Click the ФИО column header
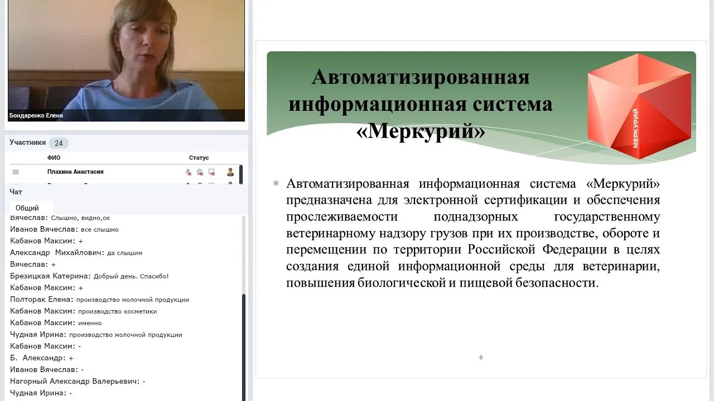 [54, 158]
